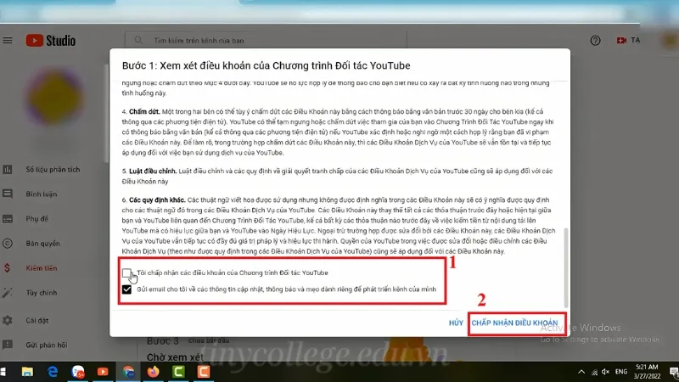Select Bình luận menu item
Image resolution: width=679 pixels, height=382 pixels.
tap(41, 194)
